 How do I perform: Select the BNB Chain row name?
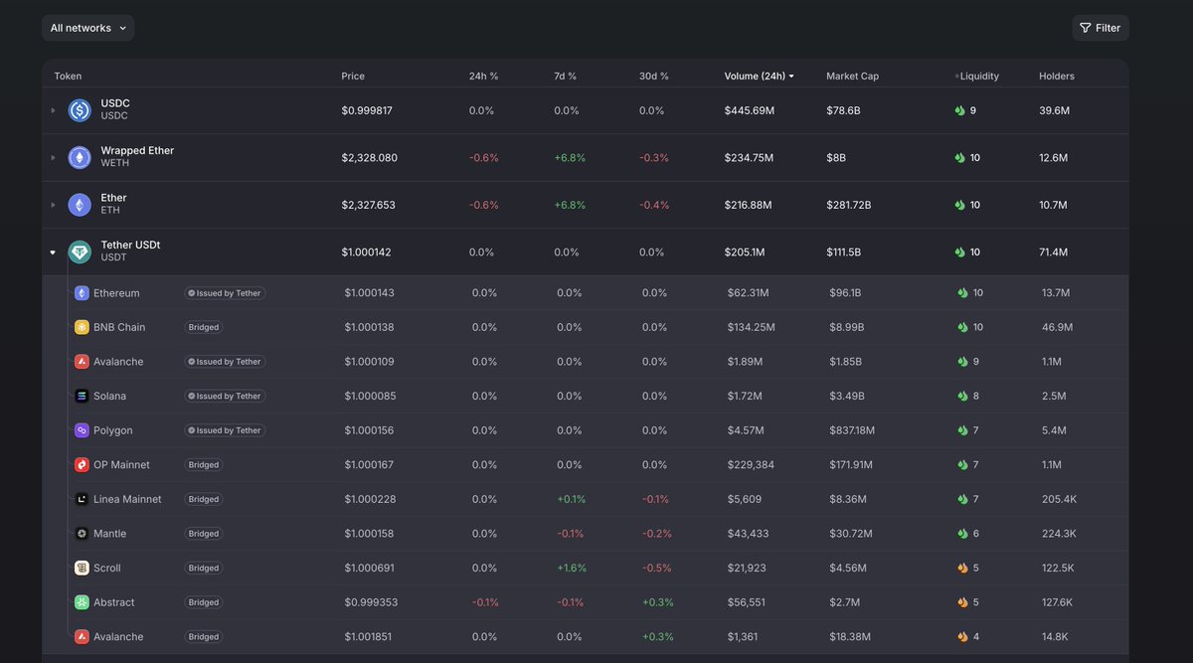[119, 327]
